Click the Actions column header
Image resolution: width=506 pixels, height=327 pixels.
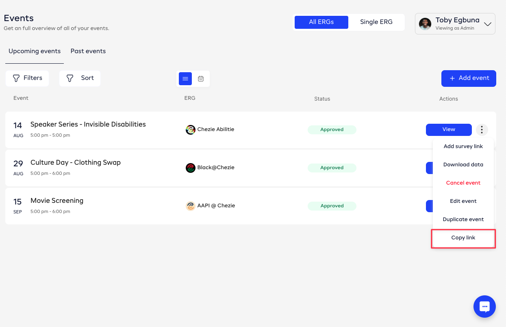pyautogui.click(x=449, y=99)
